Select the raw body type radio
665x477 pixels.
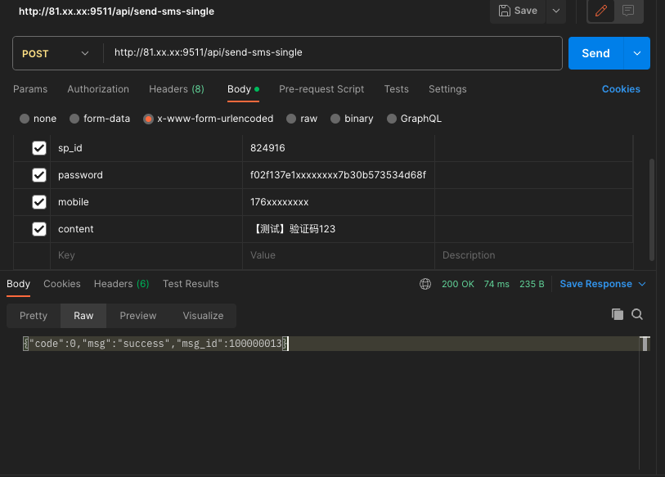click(x=292, y=119)
